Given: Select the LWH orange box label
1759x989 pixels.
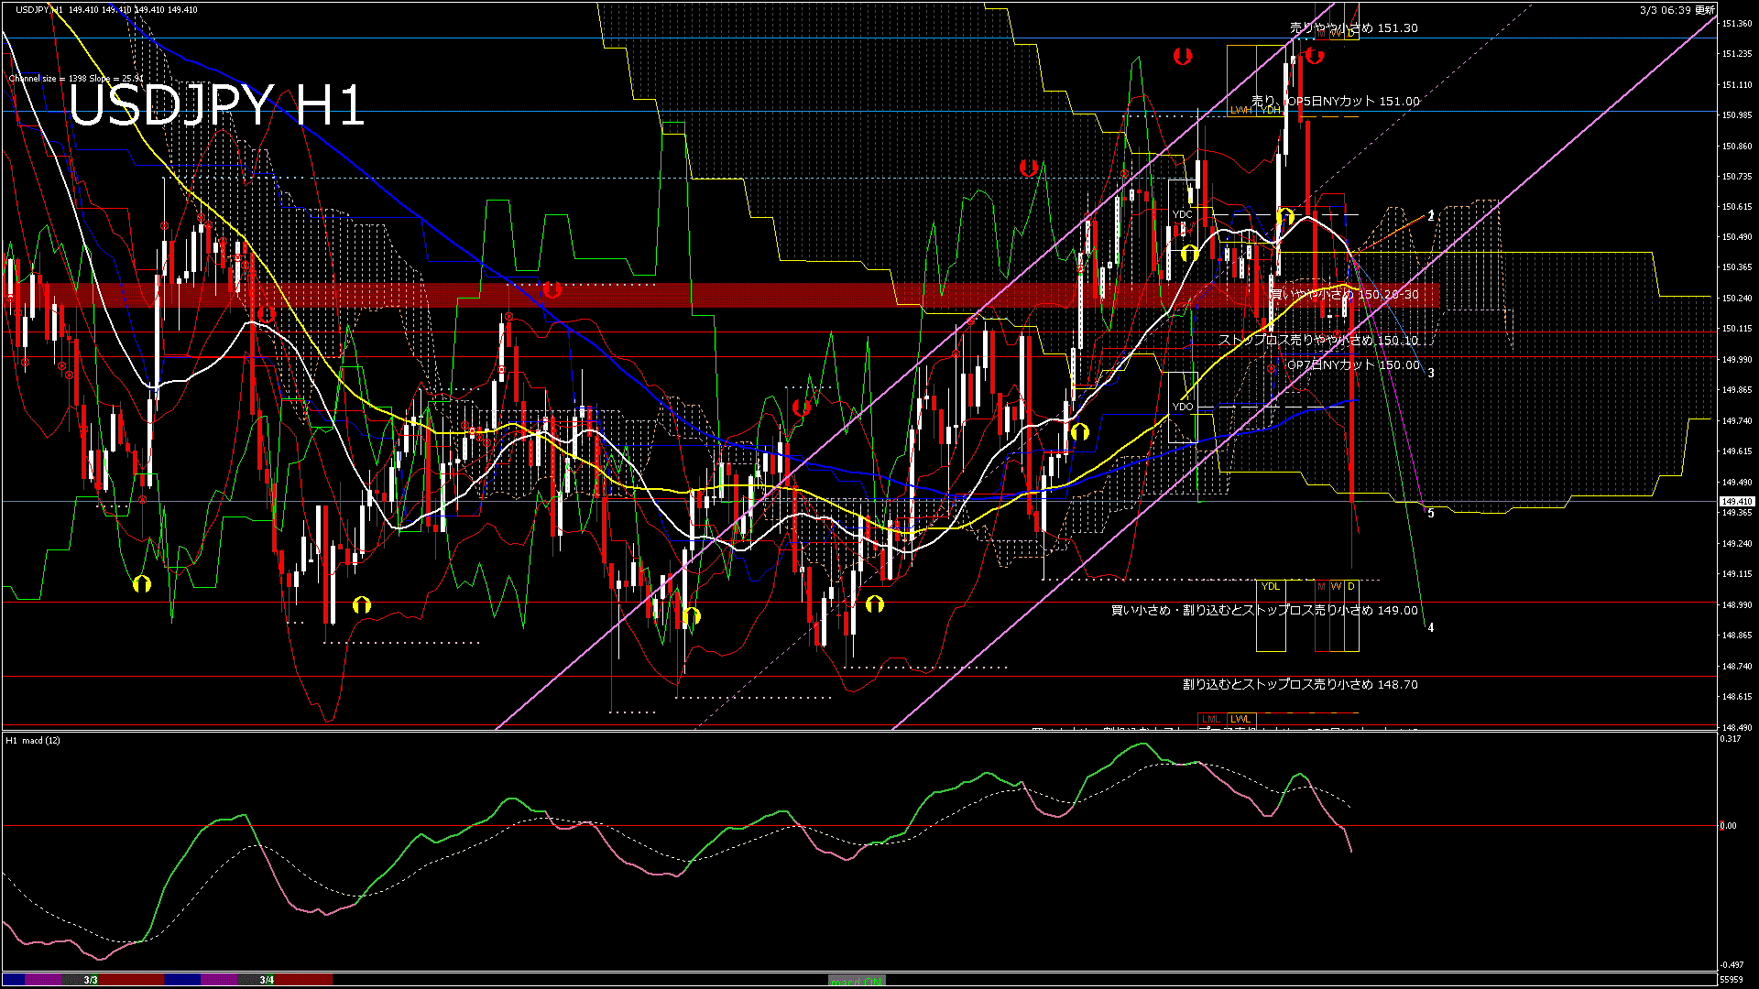Looking at the screenshot, I should (x=1240, y=110).
